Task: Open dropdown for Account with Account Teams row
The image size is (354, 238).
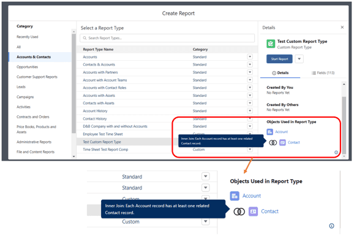Action: [250, 80]
